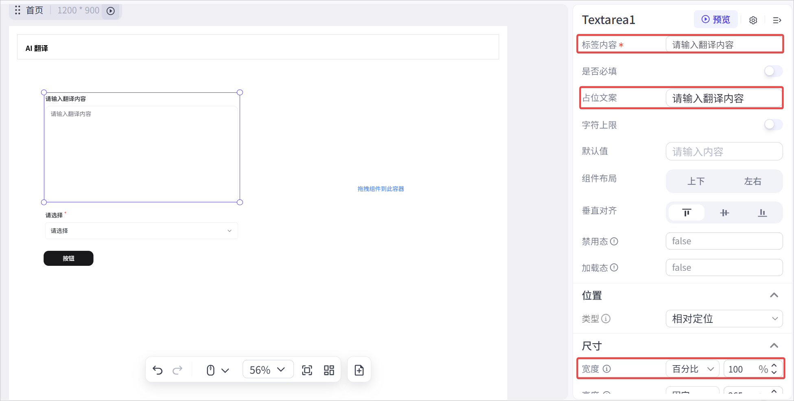Click the drag handle dots beside 首页
The height and width of the screenshot is (401, 794).
[17, 10]
